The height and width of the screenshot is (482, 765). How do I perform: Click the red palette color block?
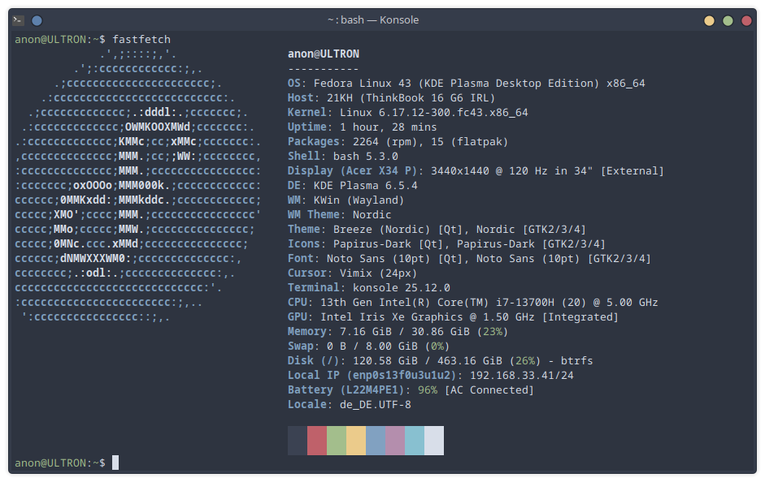click(316, 441)
